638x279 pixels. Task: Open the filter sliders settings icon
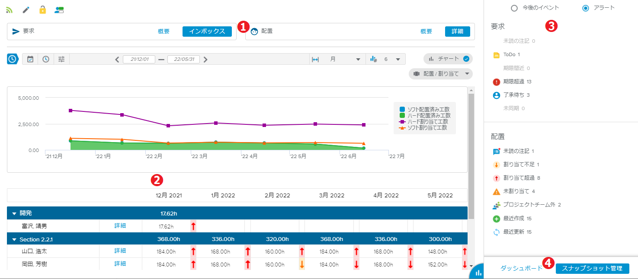pos(61,59)
